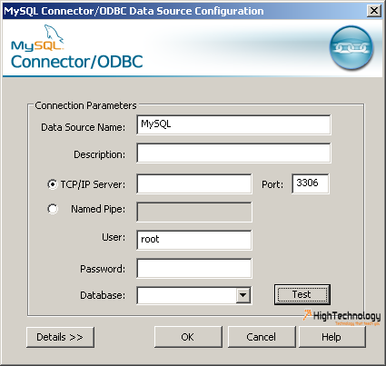Click the Connector/ODBC banner title text
This screenshot has height=366, width=386.
point(77,62)
